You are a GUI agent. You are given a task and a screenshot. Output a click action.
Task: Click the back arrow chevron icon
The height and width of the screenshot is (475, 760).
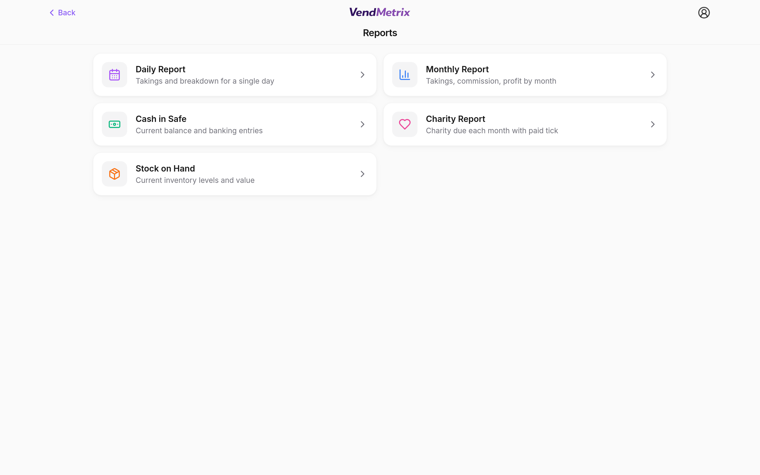pos(52,13)
